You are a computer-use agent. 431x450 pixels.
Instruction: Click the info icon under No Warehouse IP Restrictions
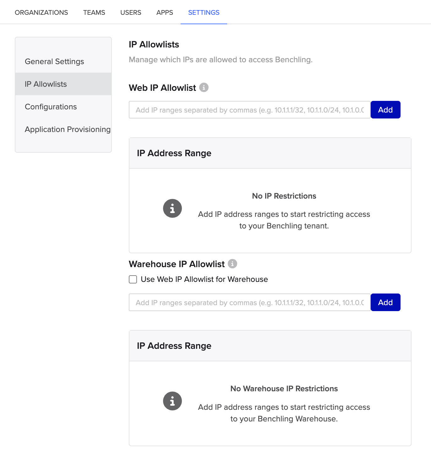172,401
